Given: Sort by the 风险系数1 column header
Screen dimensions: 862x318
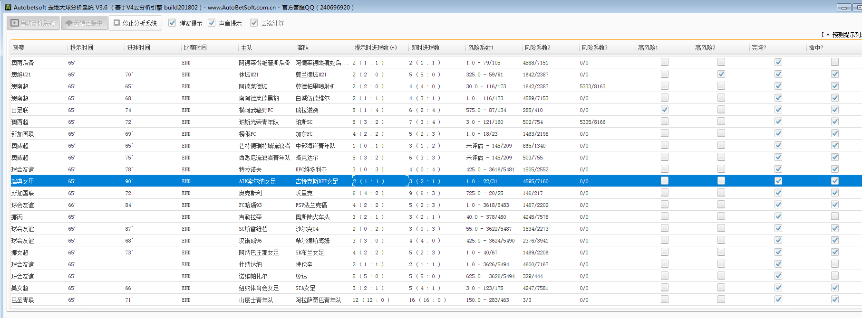Looking at the screenshot, I should pos(480,47).
